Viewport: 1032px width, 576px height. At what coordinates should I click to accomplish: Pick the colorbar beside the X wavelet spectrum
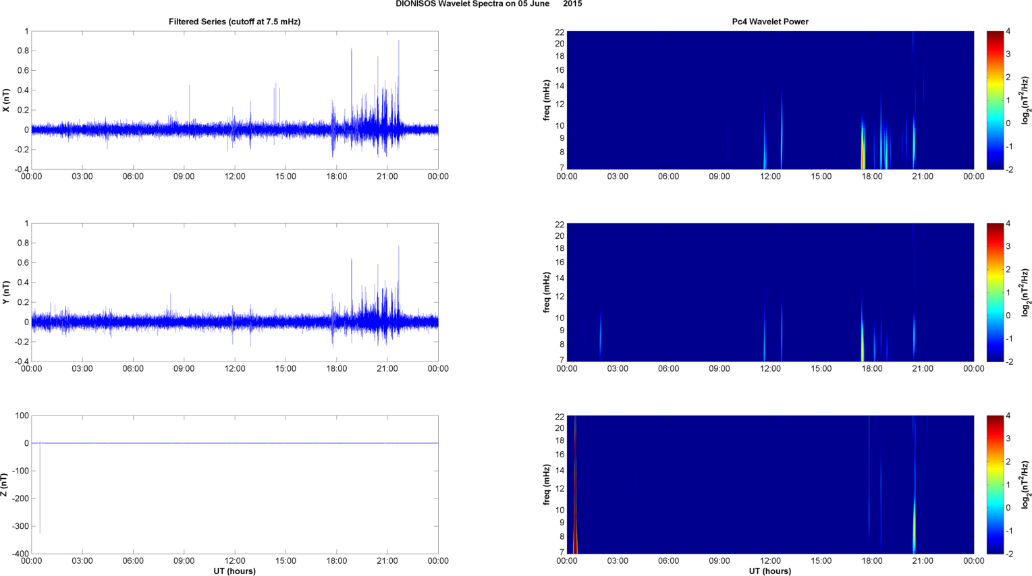(995, 100)
